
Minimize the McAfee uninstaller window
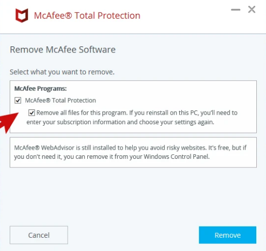pyautogui.click(x=235, y=10)
